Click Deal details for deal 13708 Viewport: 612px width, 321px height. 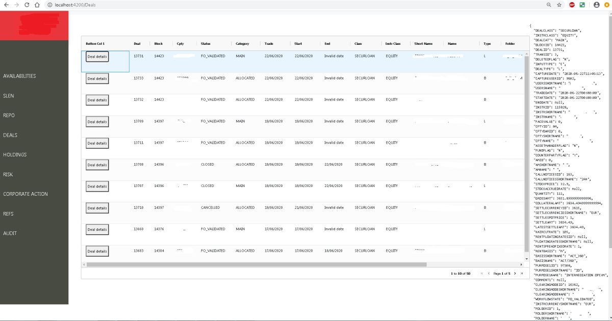click(x=97, y=165)
